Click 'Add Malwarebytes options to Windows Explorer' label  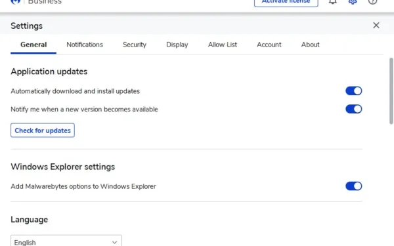click(x=83, y=186)
